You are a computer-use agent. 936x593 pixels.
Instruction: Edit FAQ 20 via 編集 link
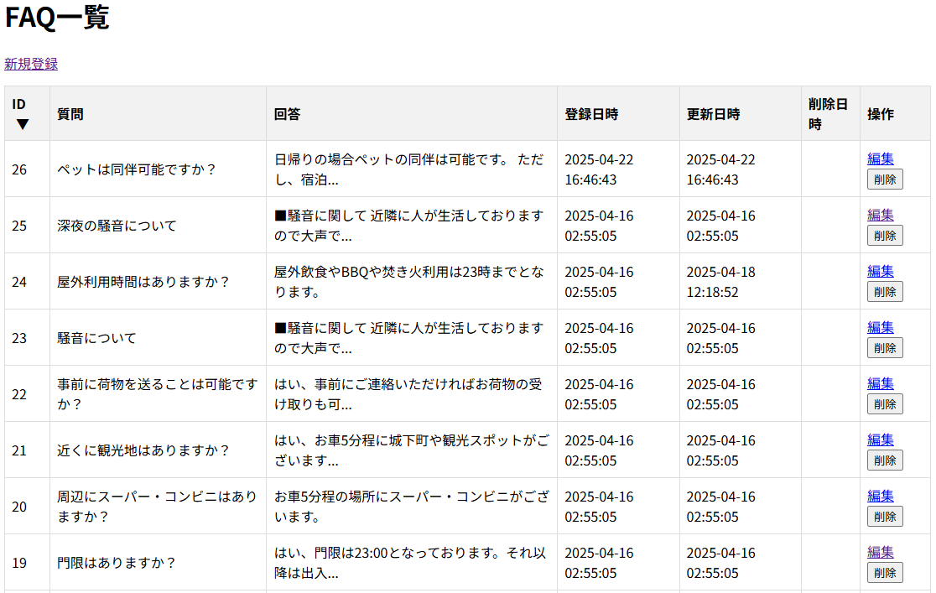click(880, 496)
